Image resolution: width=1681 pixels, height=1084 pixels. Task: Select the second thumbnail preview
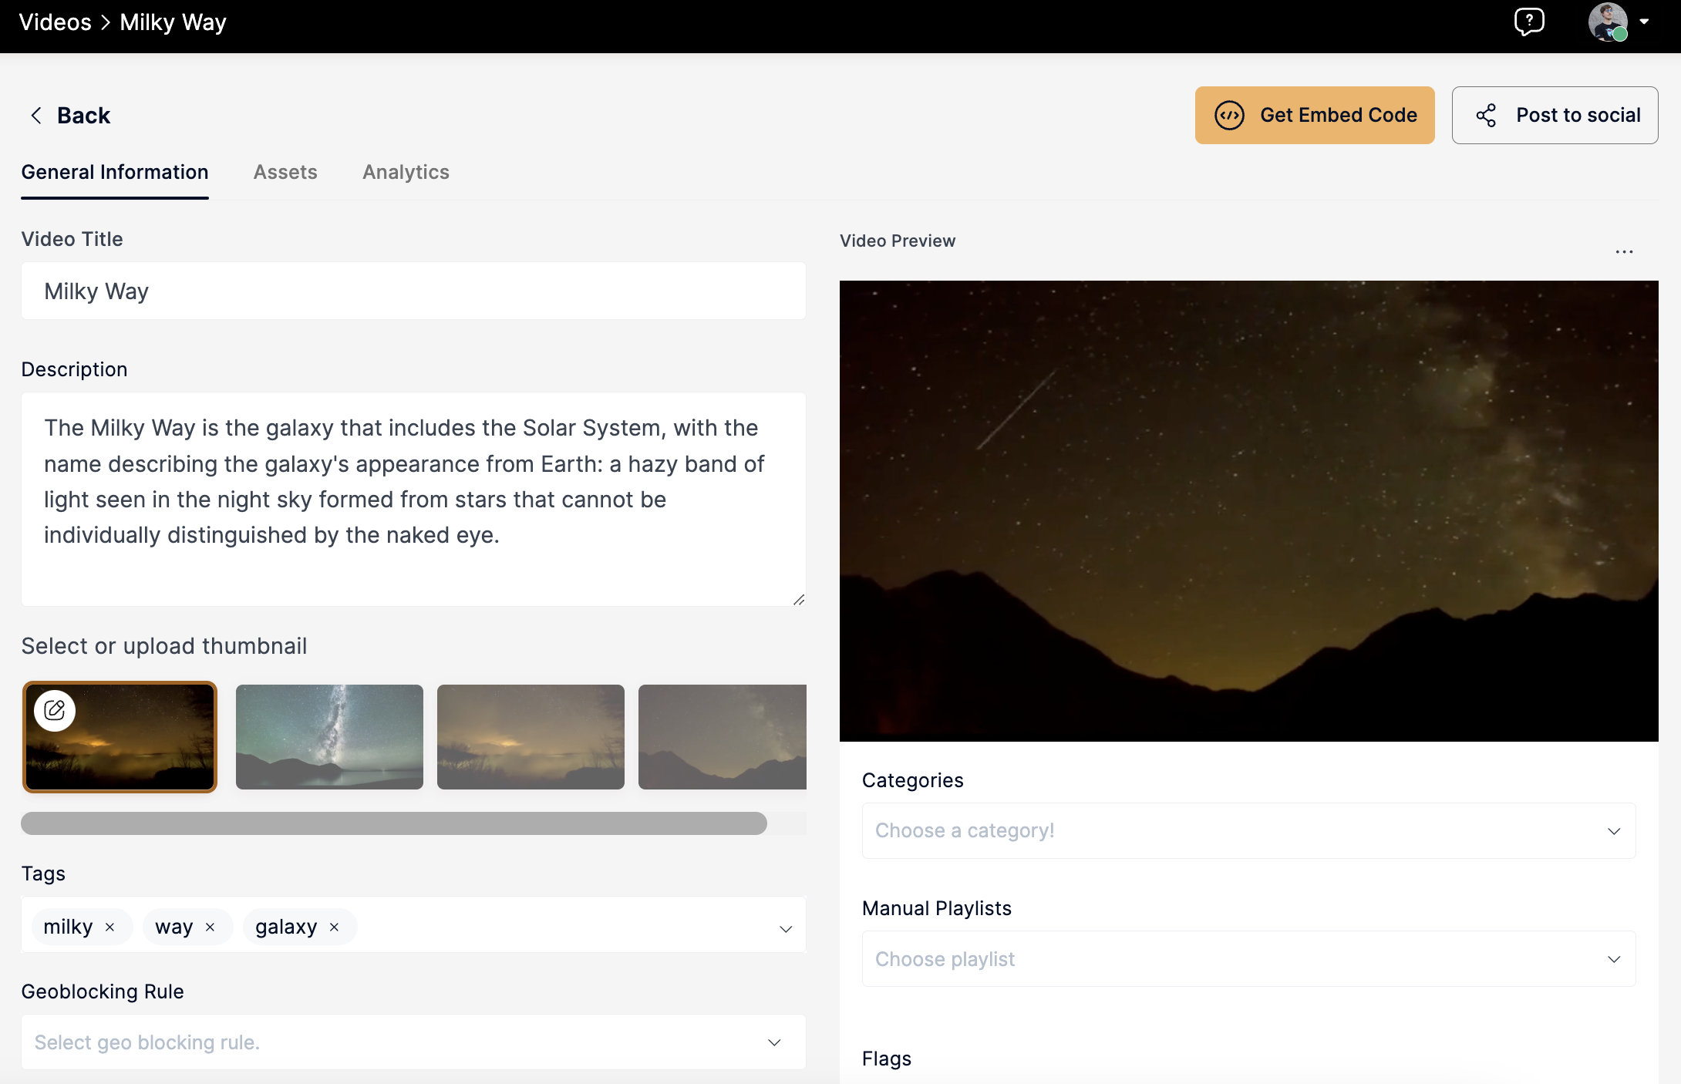[327, 736]
